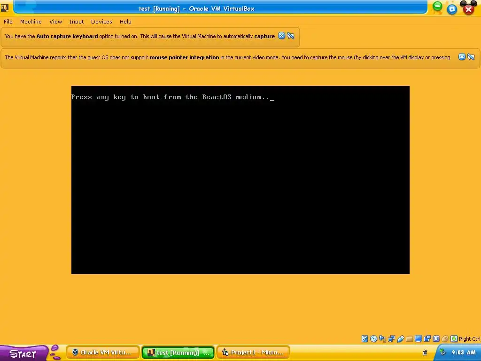This screenshot has width=481, height=361.
Task: Click inside the black VM display
Action: coord(240,180)
